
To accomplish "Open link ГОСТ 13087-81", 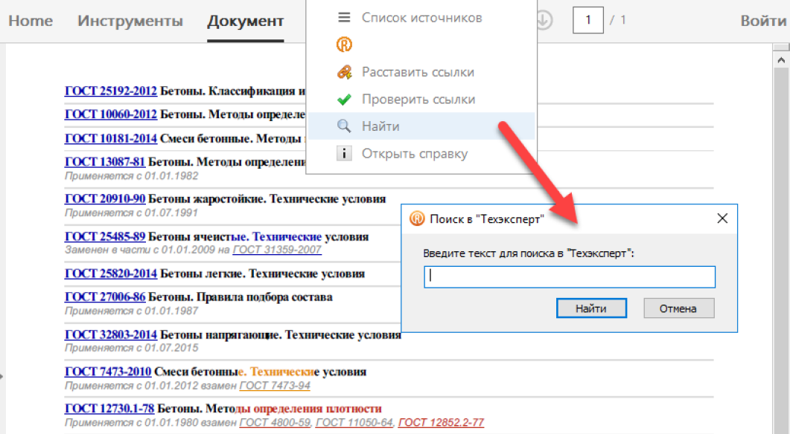I will pyautogui.click(x=105, y=162).
